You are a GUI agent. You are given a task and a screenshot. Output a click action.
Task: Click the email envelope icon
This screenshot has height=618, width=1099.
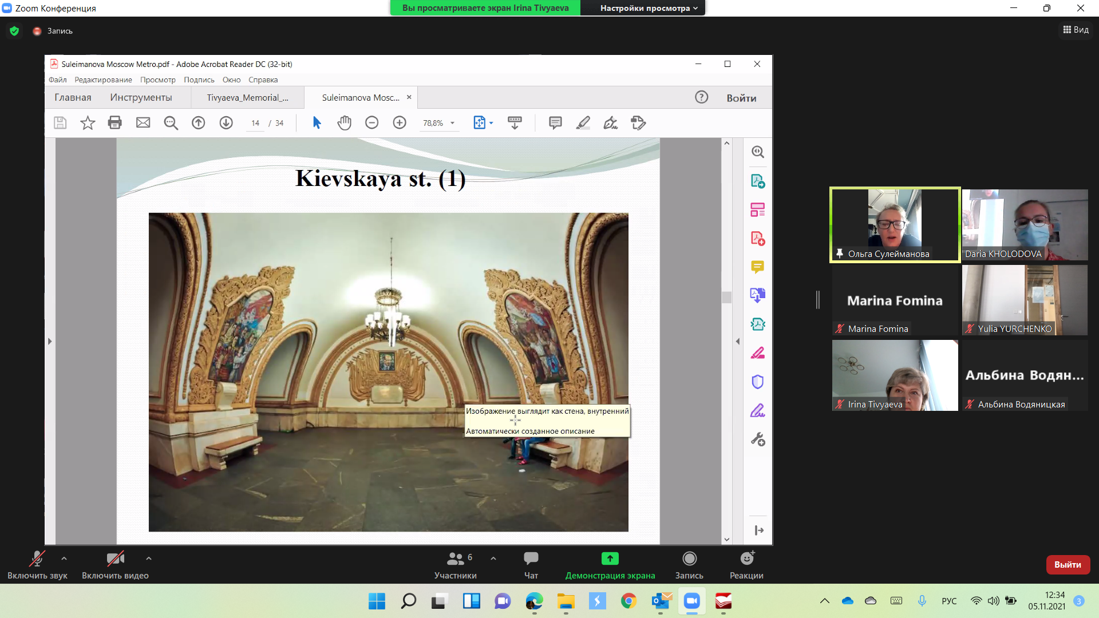143,122
